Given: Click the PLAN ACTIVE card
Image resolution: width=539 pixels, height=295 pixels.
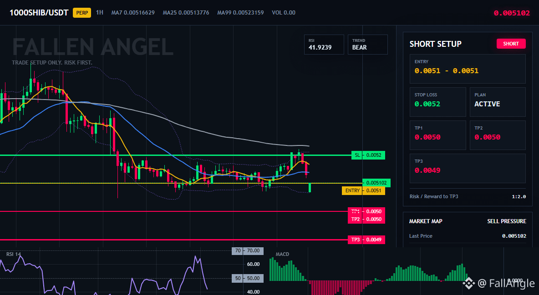Looking at the screenshot, I should click(498, 102).
